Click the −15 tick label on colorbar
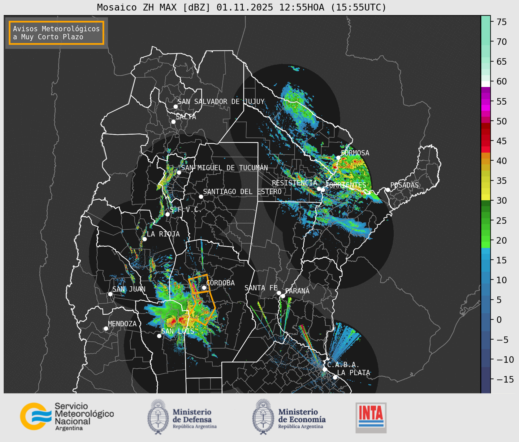519x442 pixels. [x=505, y=379]
